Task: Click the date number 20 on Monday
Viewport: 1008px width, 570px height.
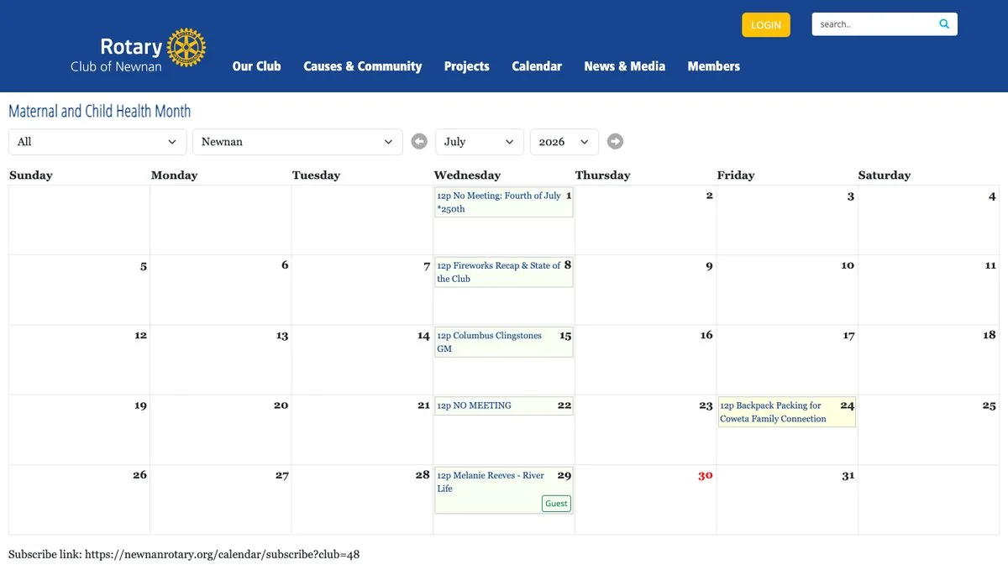Action: [281, 405]
